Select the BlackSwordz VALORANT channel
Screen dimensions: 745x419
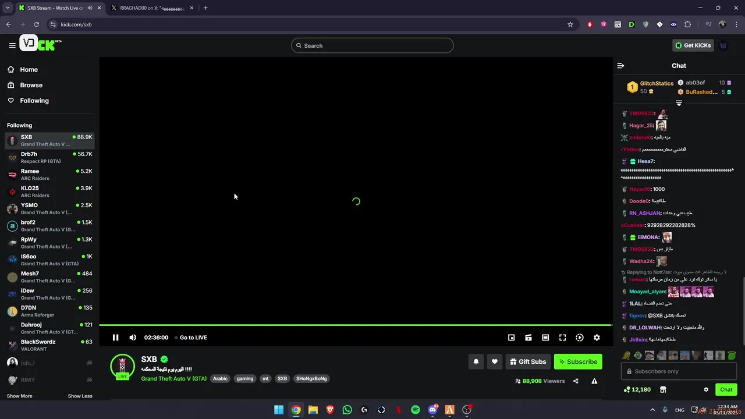point(49,345)
